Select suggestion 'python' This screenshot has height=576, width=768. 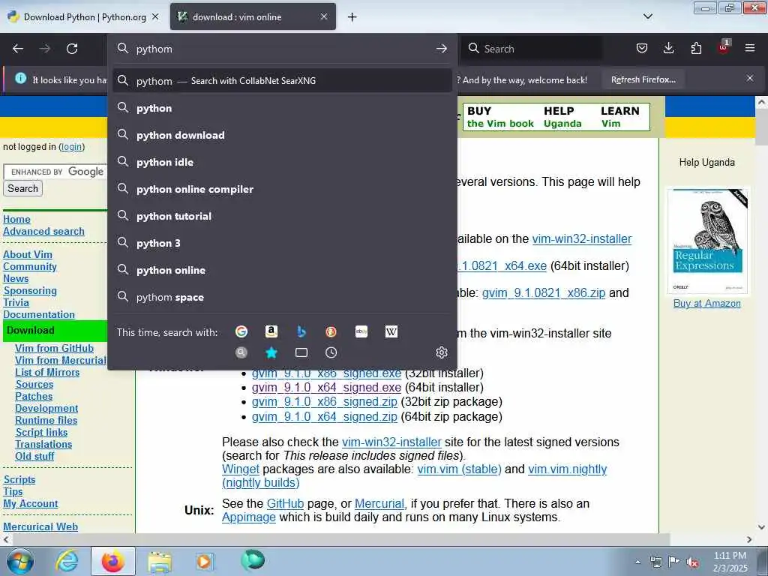click(282, 108)
